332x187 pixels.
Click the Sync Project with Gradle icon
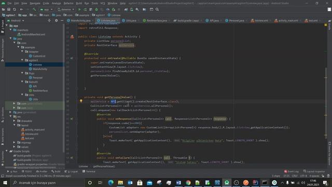coord(126,9)
